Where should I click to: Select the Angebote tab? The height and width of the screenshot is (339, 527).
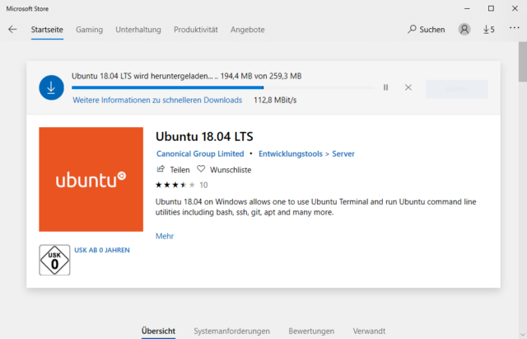pos(248,30)
